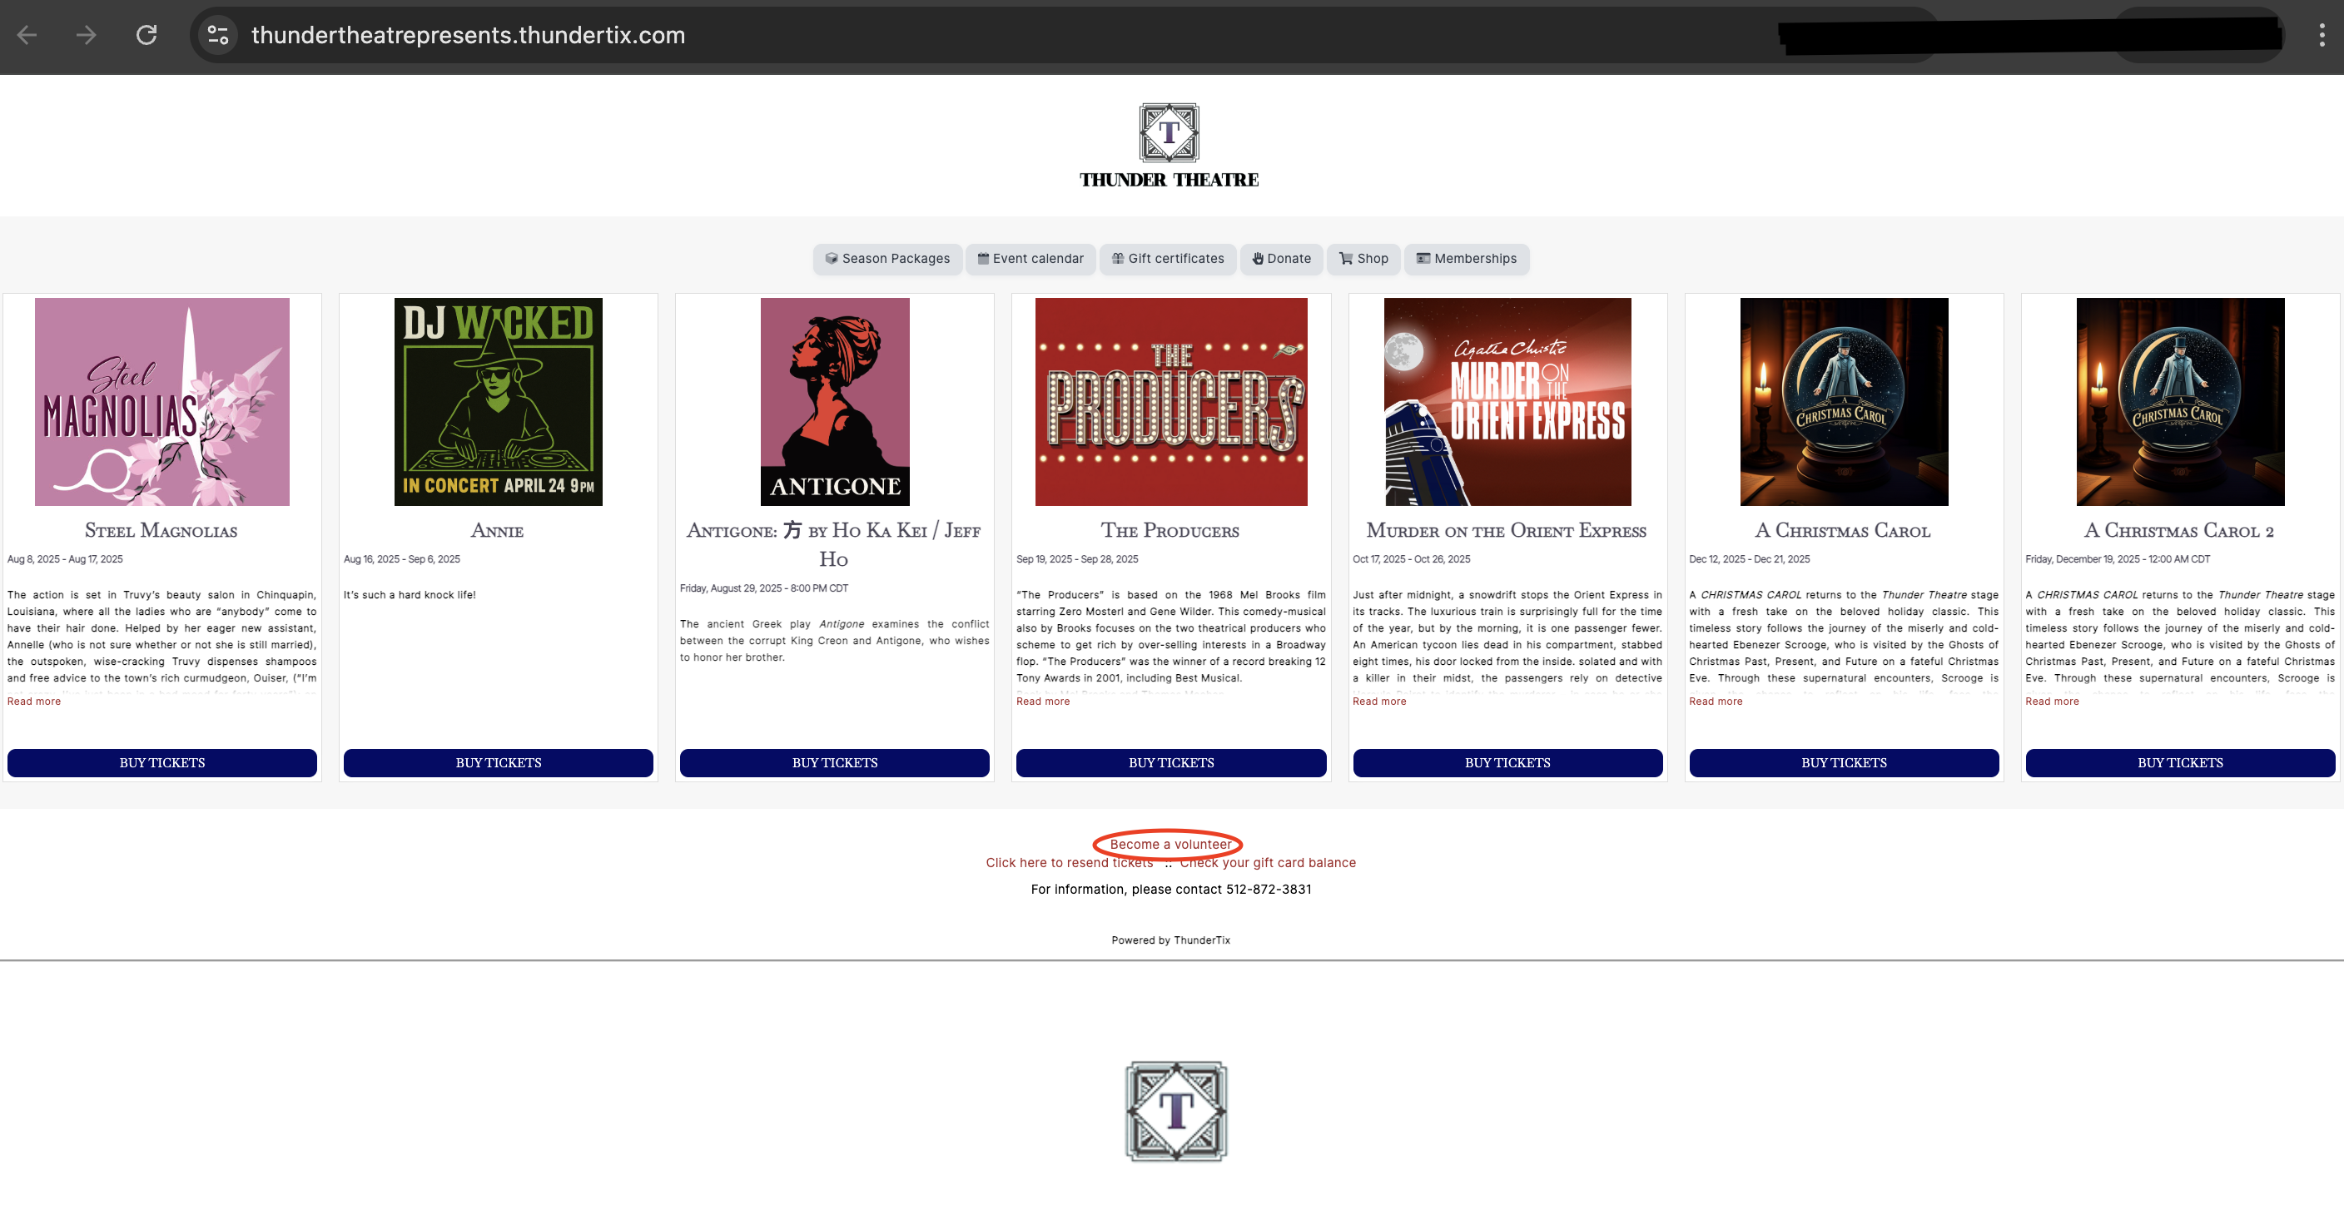Buy tickets for Annie
Image resolution: width=2344 pixels, height=1210 pixels.
click(498, 762)
